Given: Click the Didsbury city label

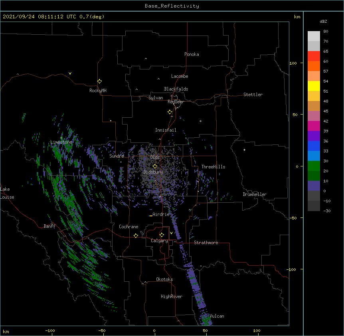Looking at the screenshot, I should click(153, 172).
